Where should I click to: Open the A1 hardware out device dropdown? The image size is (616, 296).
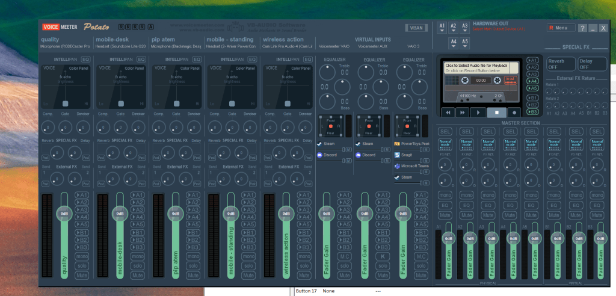442,28
